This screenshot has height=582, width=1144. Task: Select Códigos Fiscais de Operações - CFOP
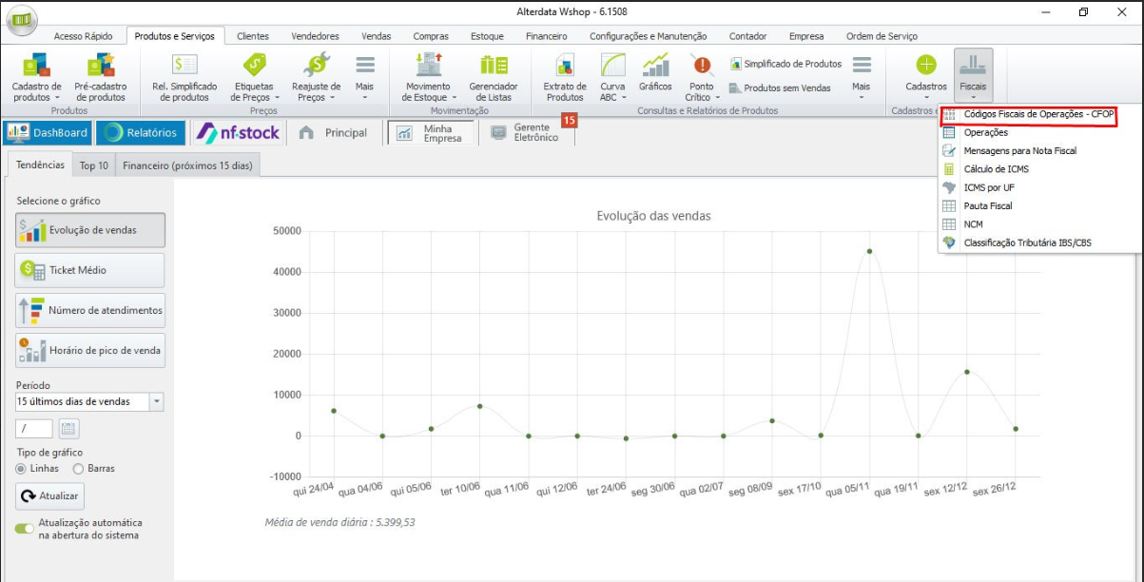(x=1027, y=114)
